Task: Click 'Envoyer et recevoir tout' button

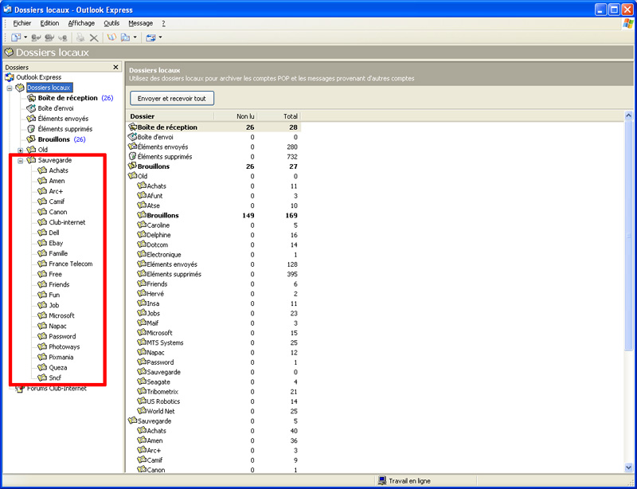Action: click(172, 99)
